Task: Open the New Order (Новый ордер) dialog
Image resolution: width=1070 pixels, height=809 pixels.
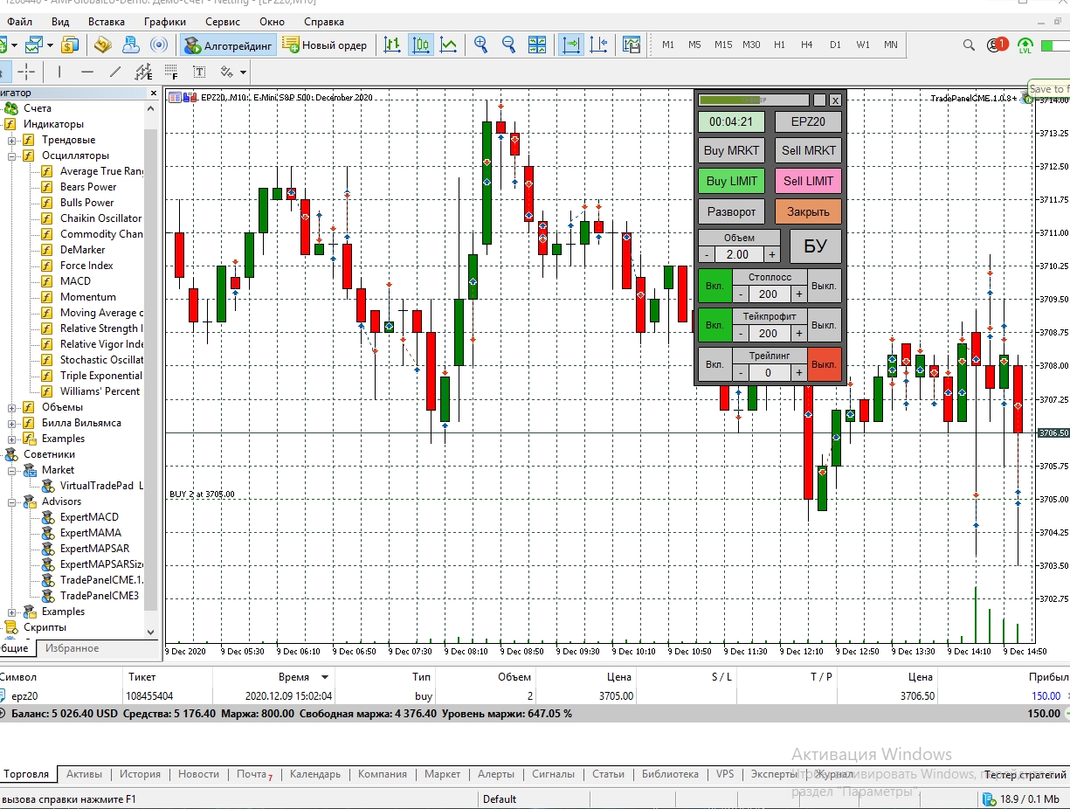Action: click(x=325, y=45)
